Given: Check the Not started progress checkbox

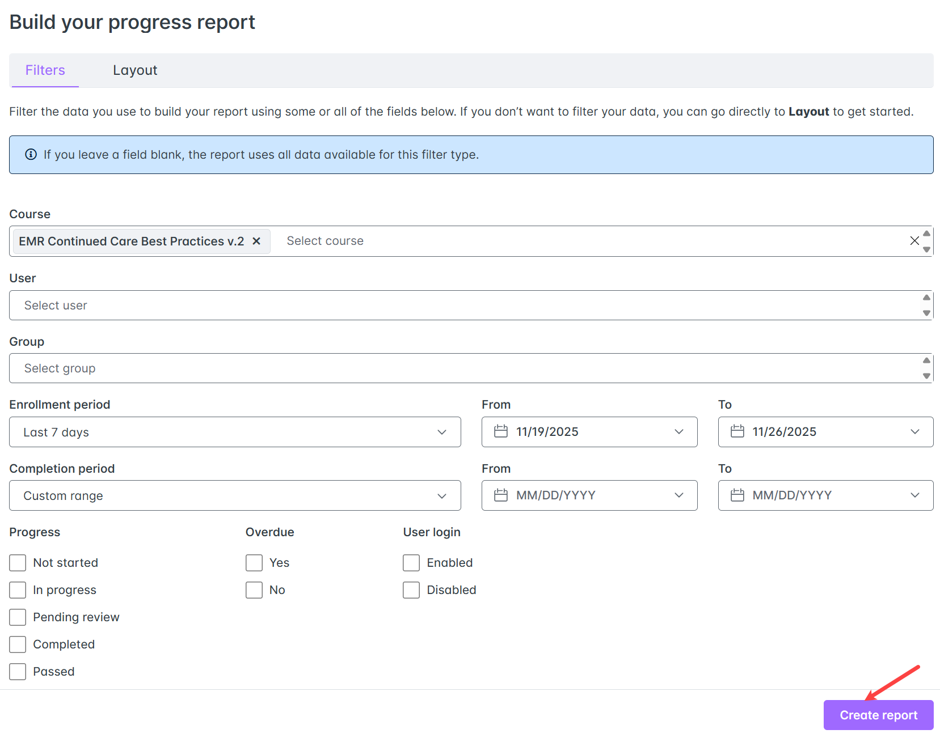Looking at the screenshot, I should [18, 563].
